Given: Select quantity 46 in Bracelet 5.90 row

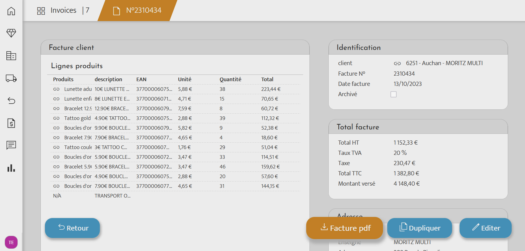Looking at the screenshot, I should (222, 167).
